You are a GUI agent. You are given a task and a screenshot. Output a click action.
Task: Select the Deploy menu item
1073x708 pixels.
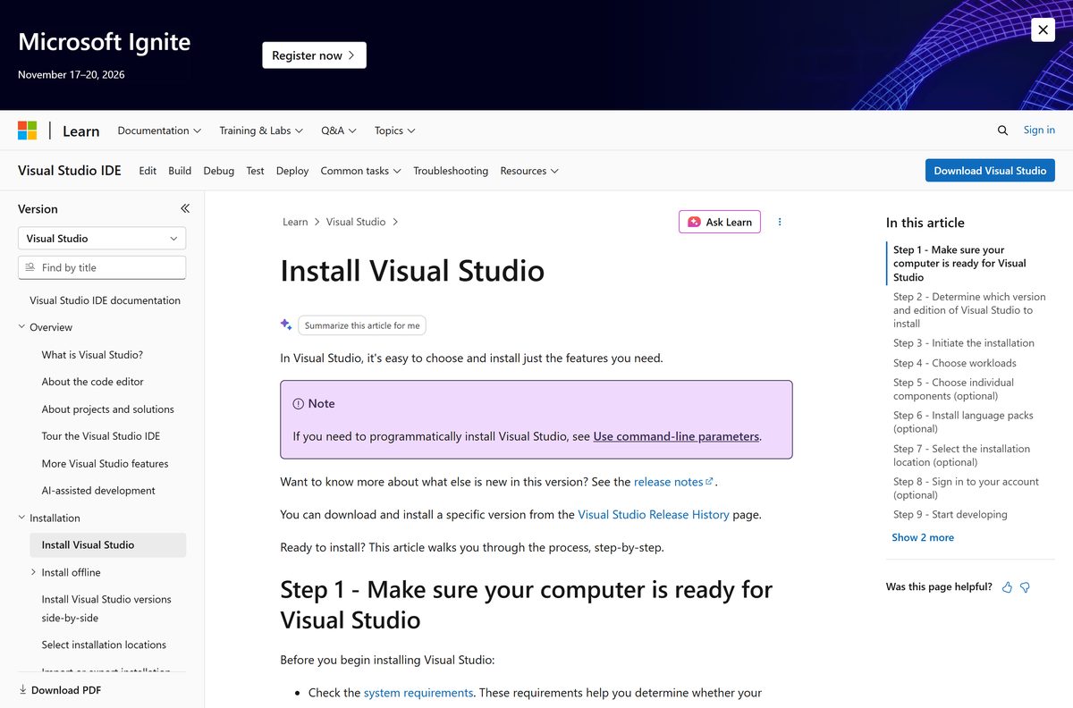click(x=292, y=171)
